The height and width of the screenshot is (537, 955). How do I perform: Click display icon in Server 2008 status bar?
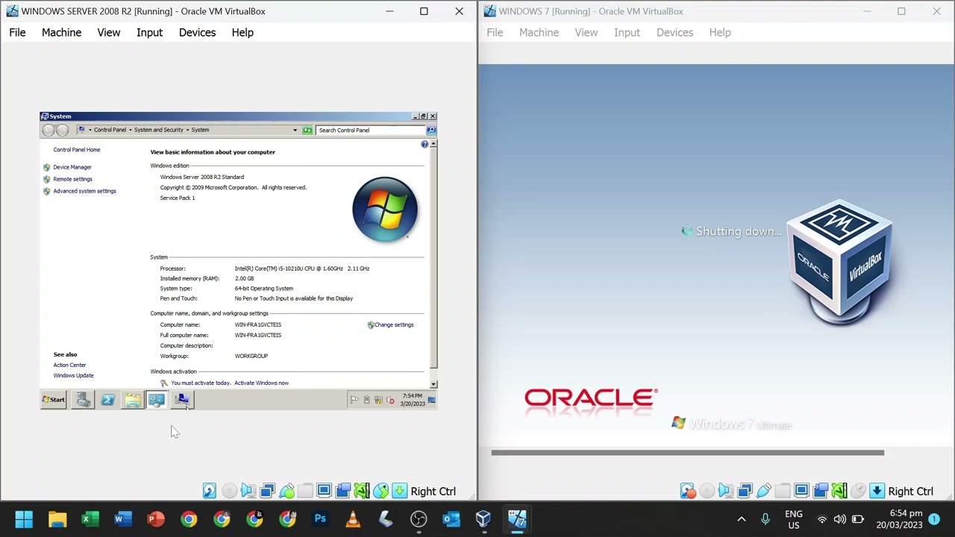[x=324, y=491]
